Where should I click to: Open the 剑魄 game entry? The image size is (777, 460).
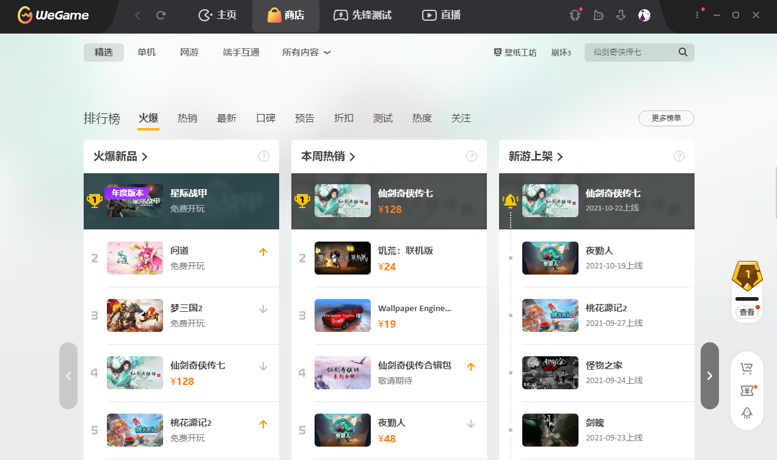[x=597, y=430]
